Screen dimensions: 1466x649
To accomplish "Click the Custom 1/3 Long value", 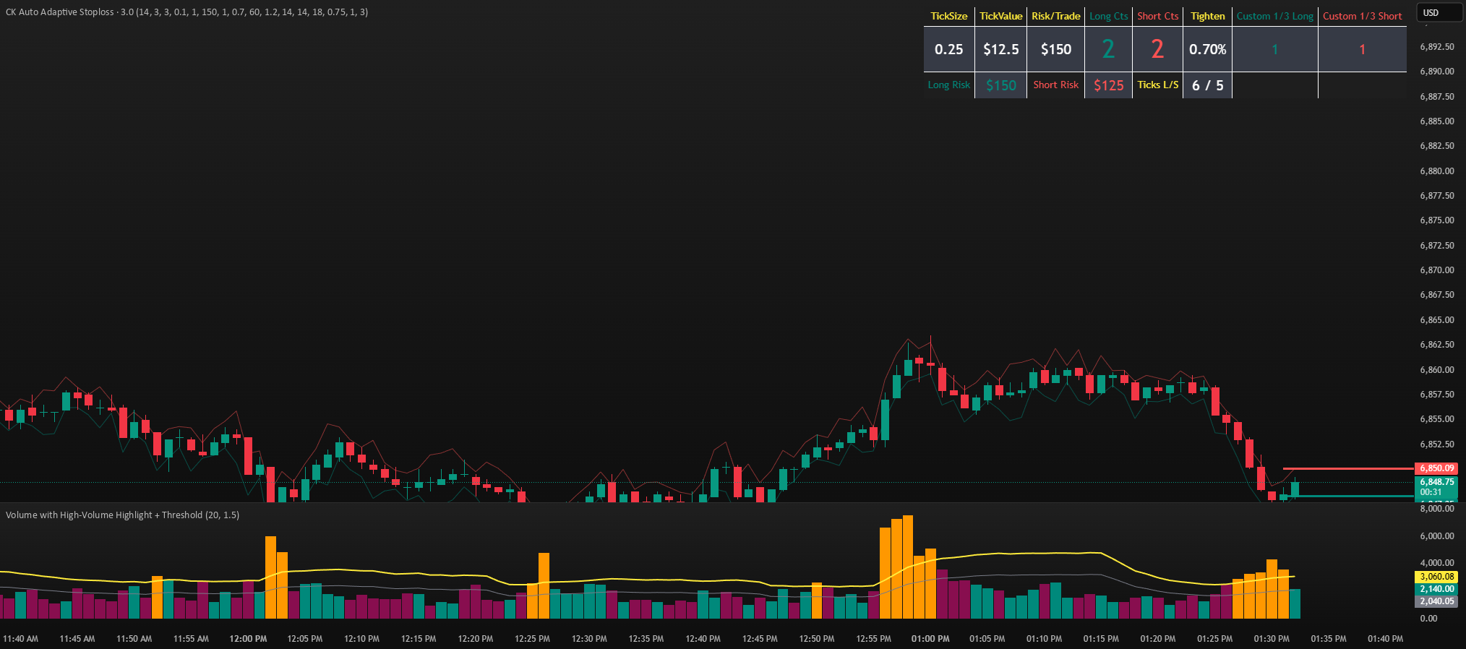I will pos(1275,49).
